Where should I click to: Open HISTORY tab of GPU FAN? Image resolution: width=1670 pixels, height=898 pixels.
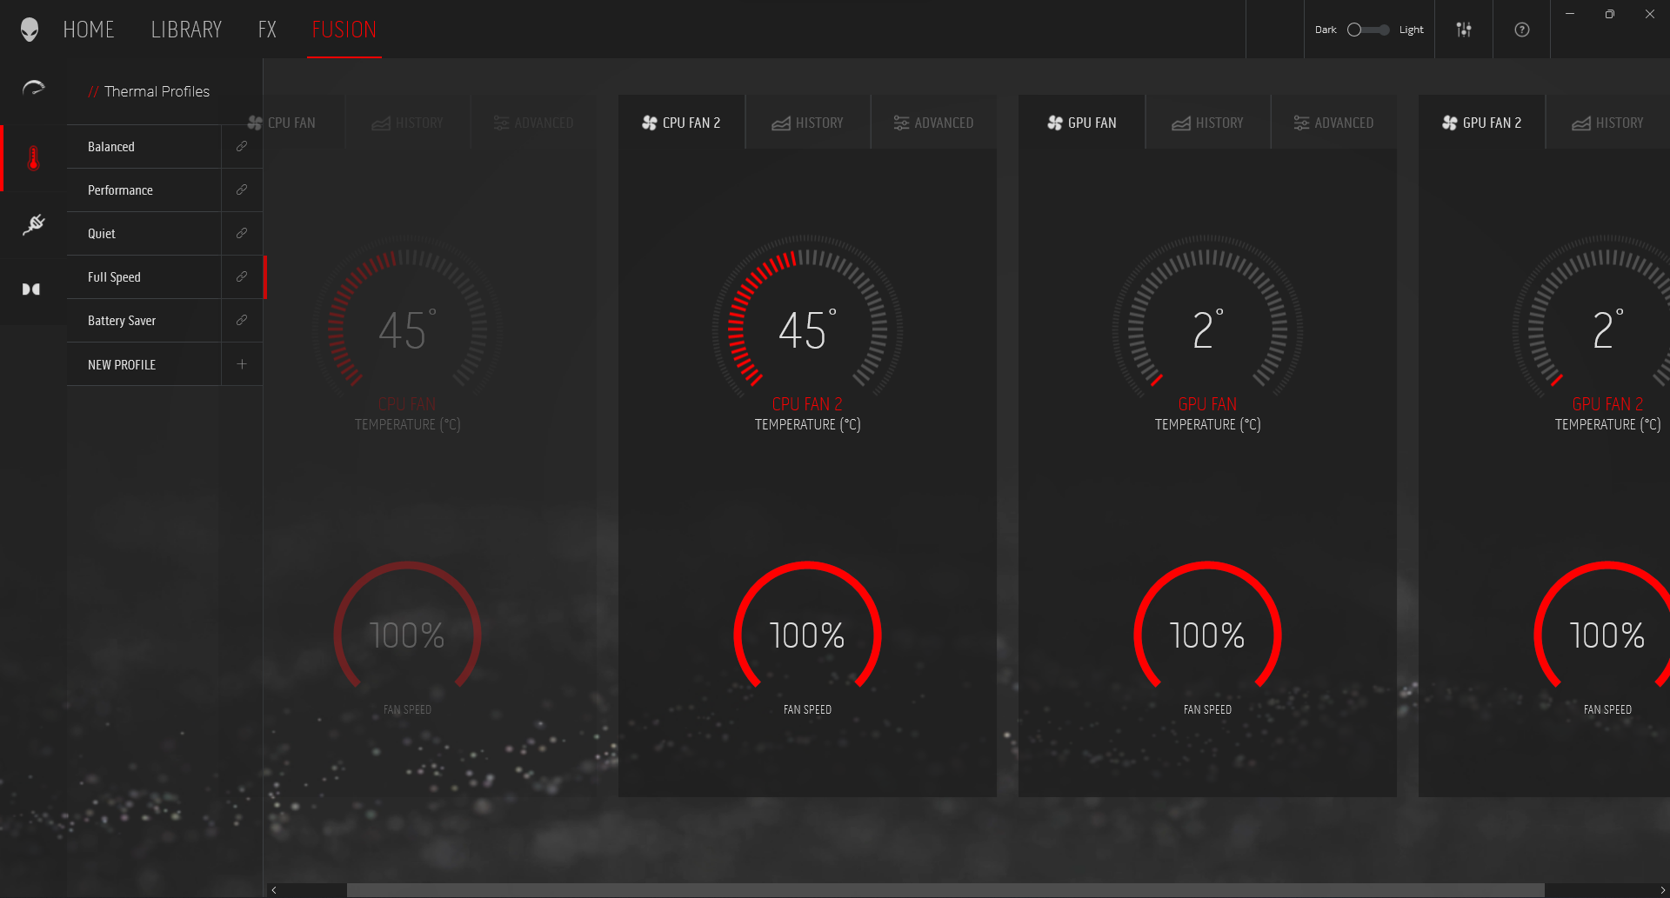point(1208,123)
